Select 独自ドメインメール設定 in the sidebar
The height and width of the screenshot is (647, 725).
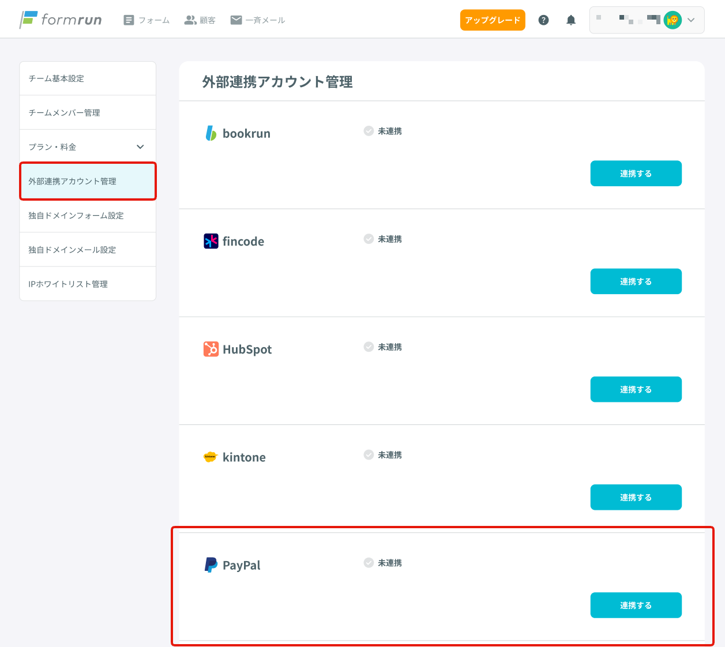[88, 250]
